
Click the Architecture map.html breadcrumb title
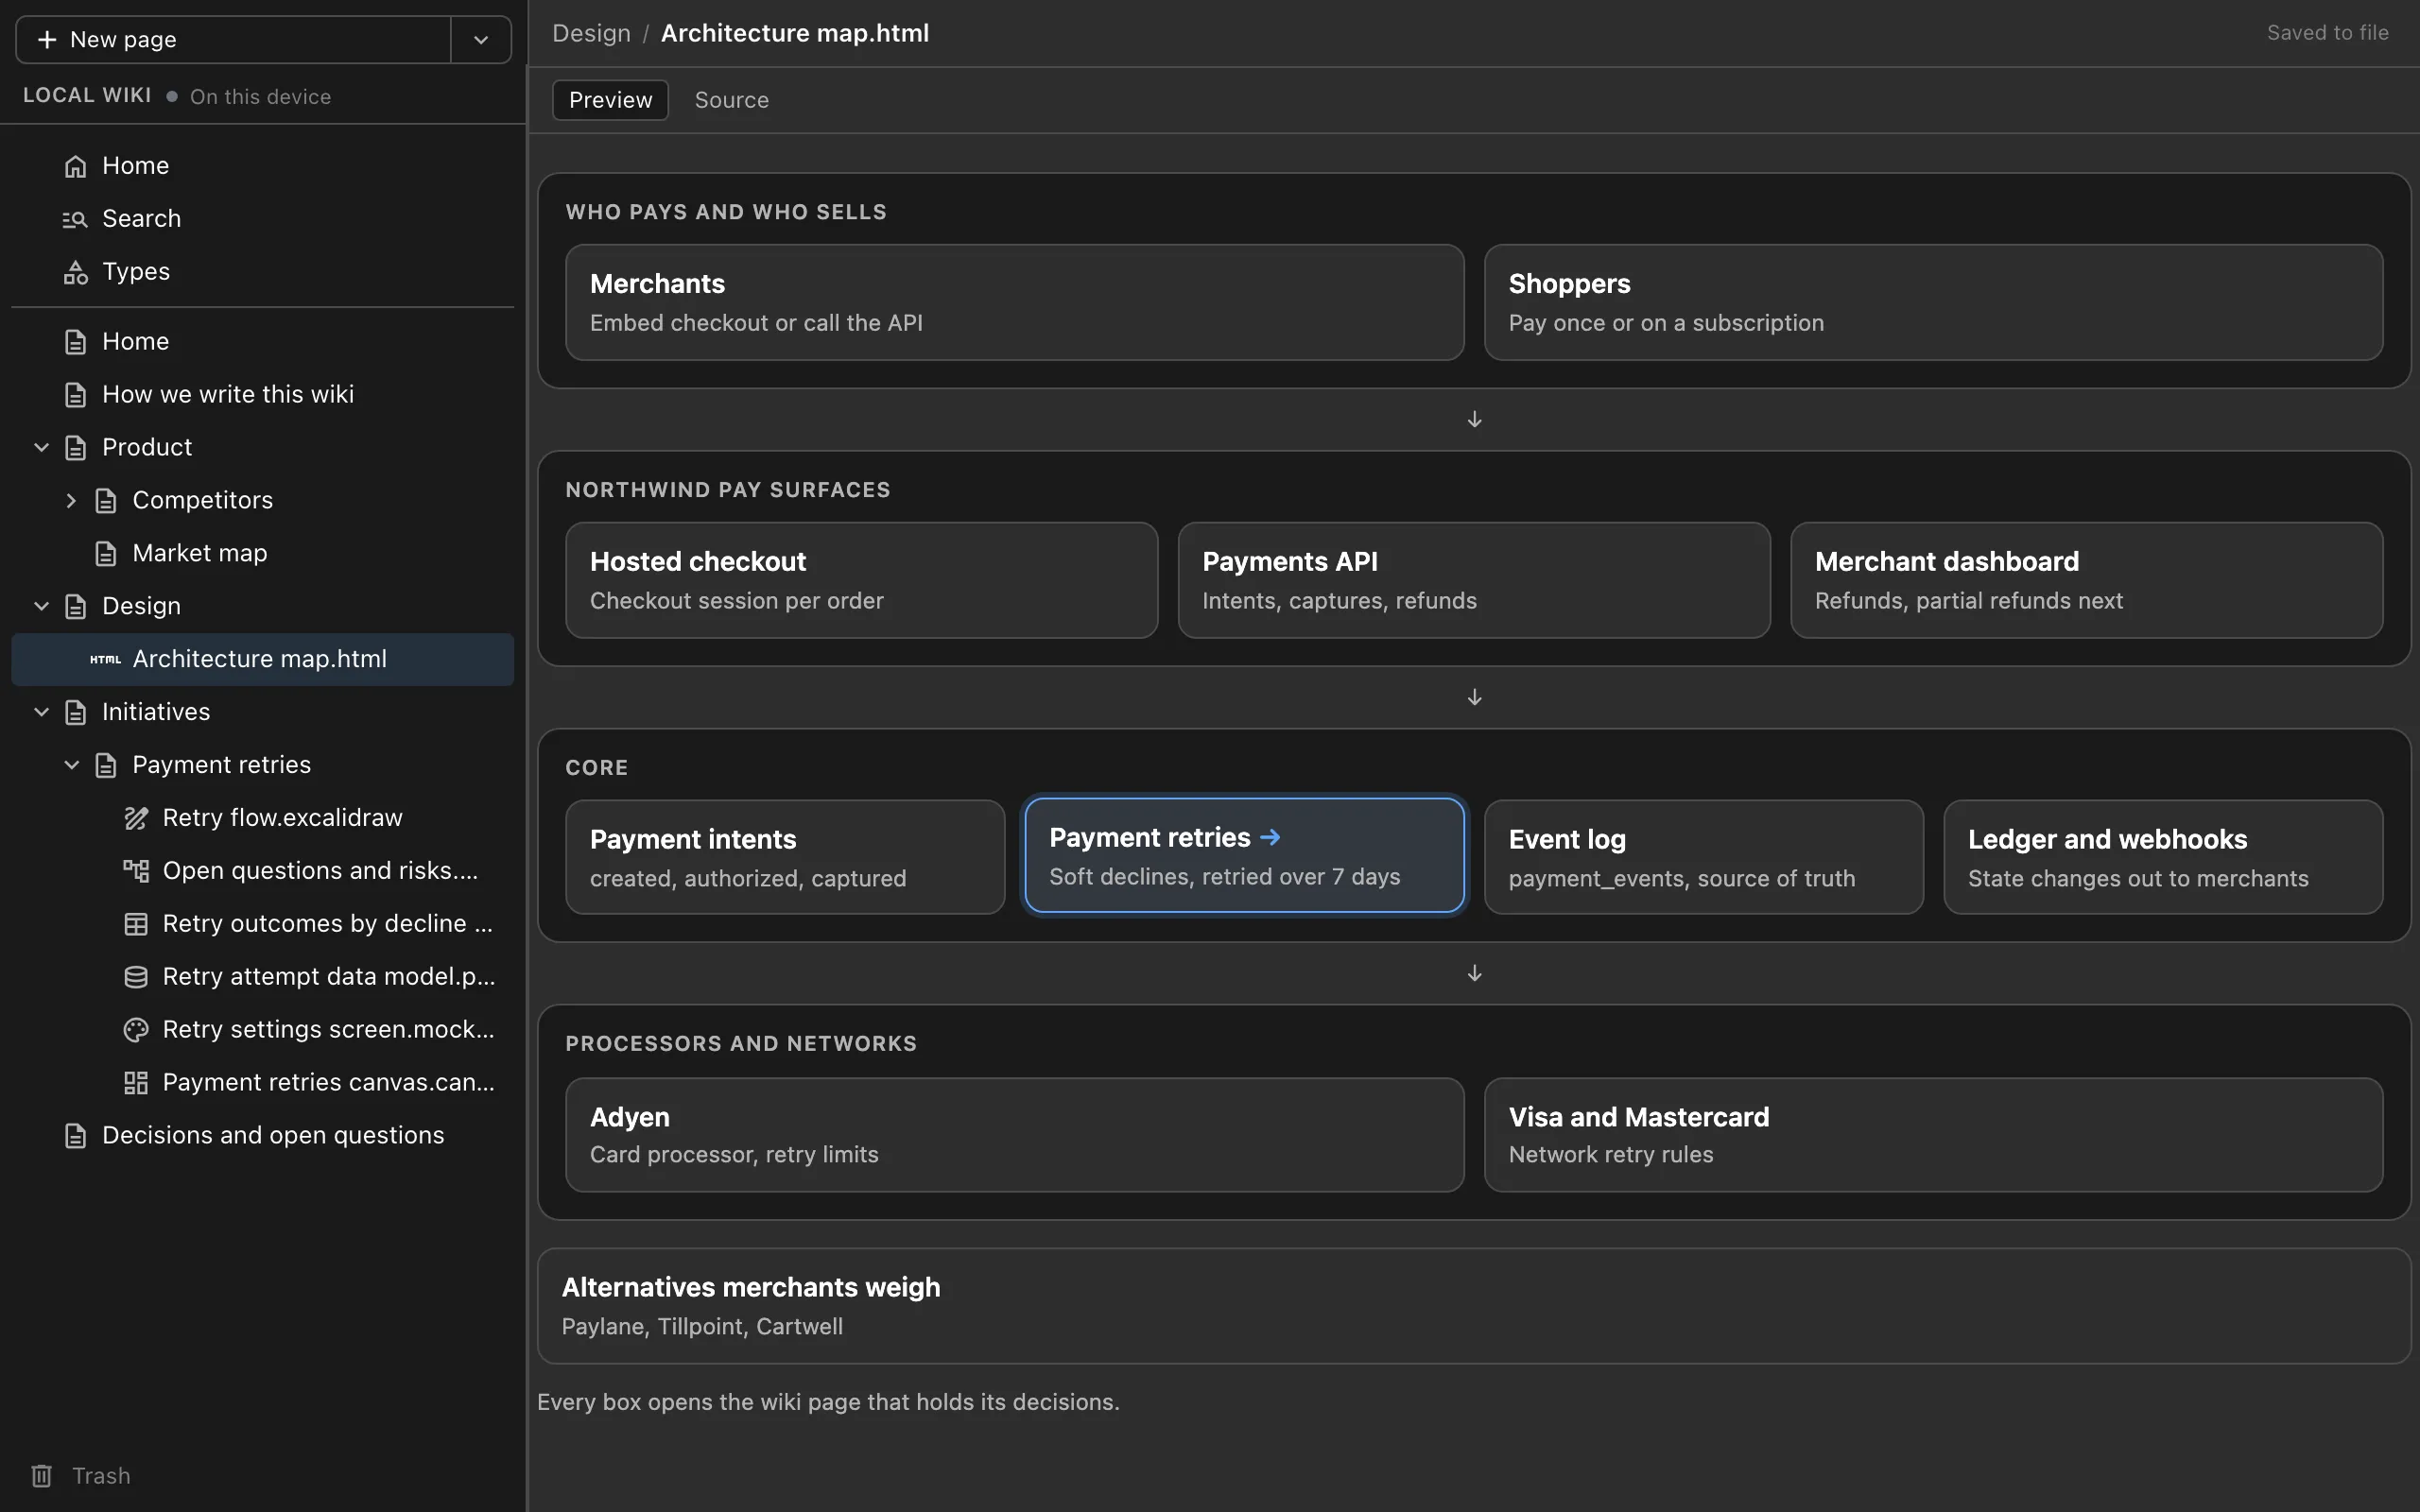pos(795,33)
